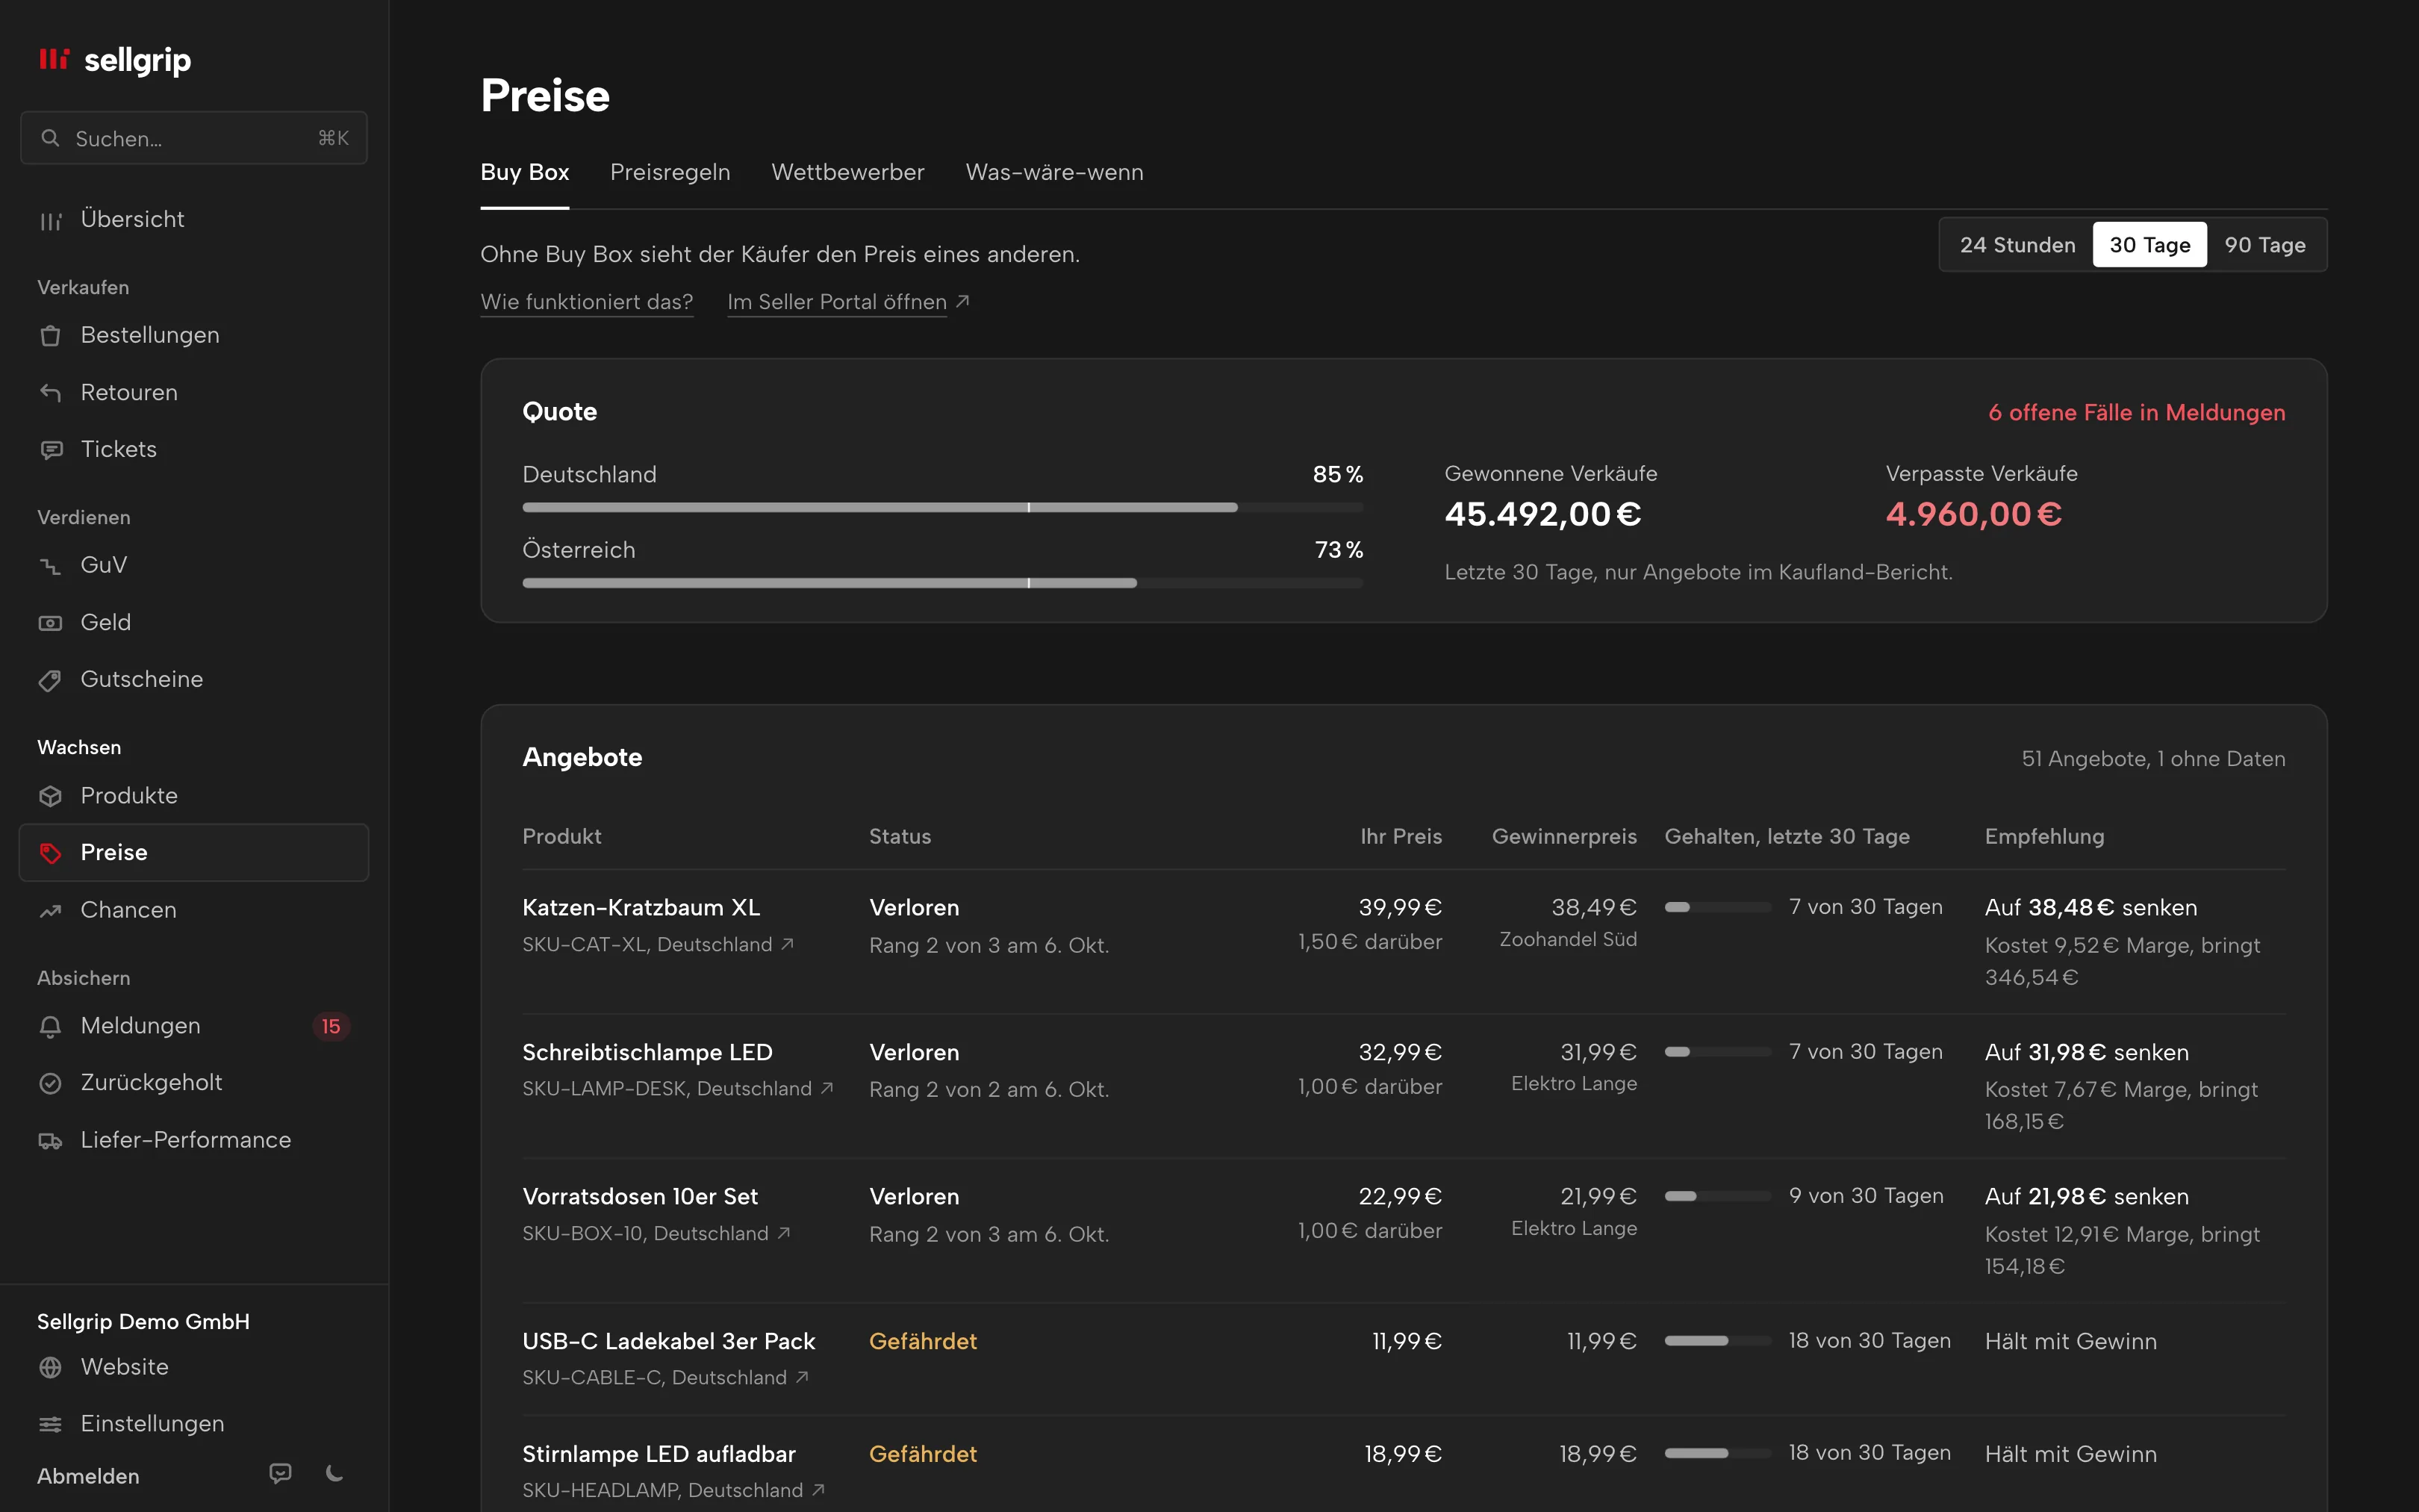
Task: Open 6 offene Fälle in Meldungen
Action: (x=2136, y=413)
